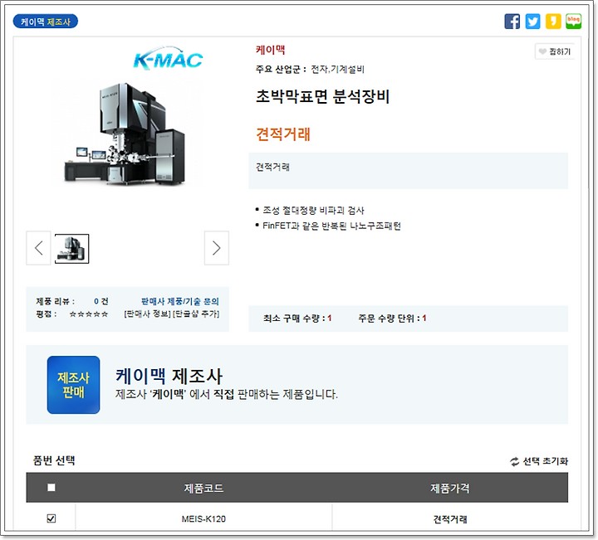Click the 품번 선택 heading

[54, 460]
